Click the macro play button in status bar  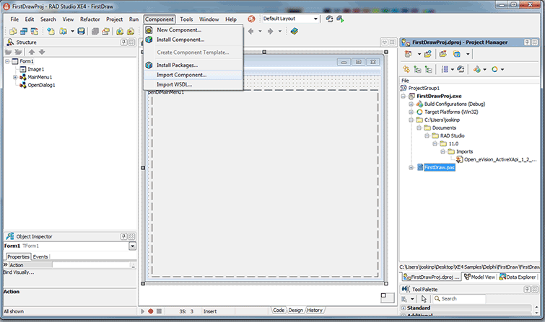141,311
